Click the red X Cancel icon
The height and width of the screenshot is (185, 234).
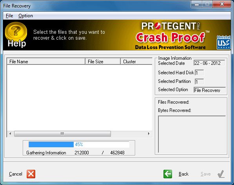(x=31, y=174)
